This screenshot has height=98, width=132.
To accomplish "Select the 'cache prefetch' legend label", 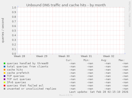I will coord(18,73).
